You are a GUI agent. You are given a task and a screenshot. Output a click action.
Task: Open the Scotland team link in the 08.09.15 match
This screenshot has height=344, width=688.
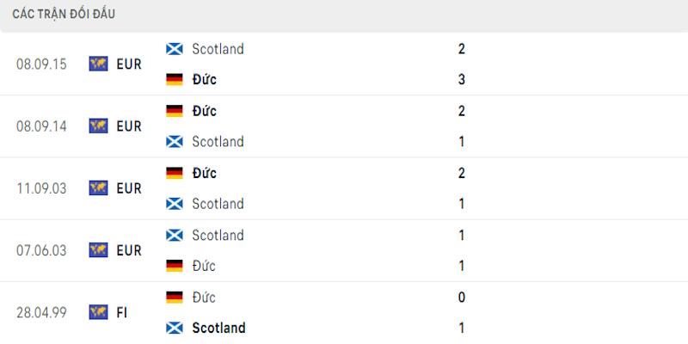coord(218,49)
